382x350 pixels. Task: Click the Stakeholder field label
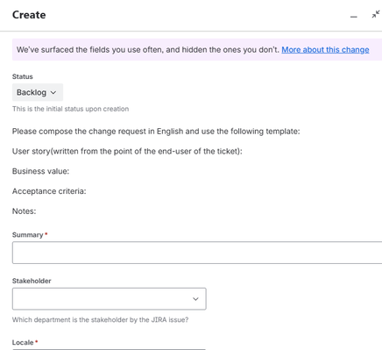tap(32, 281)
